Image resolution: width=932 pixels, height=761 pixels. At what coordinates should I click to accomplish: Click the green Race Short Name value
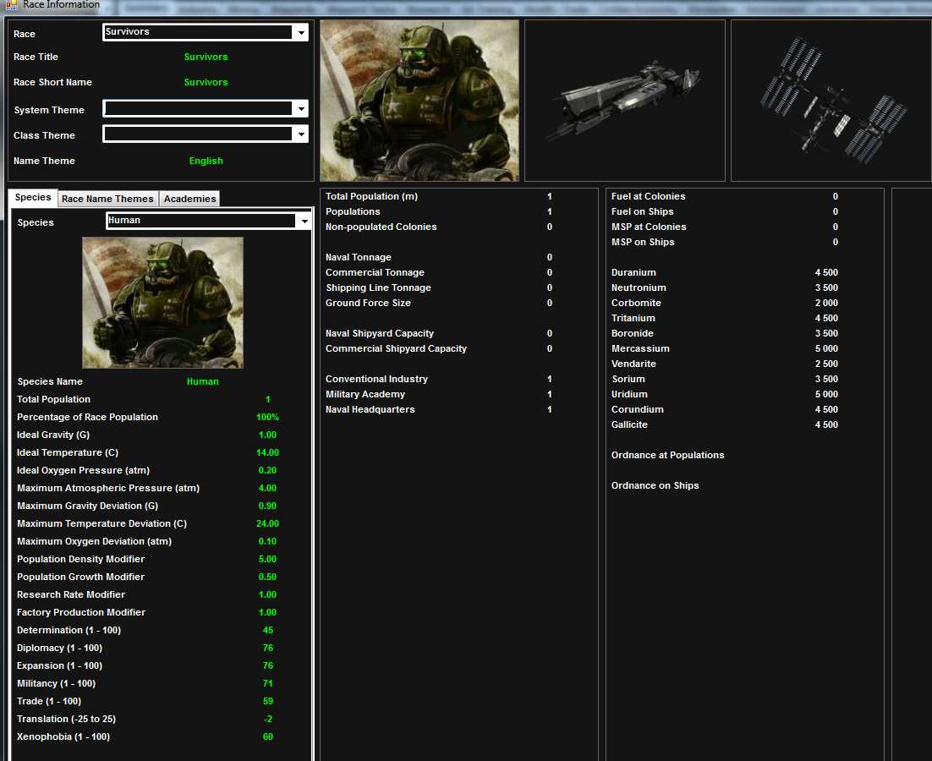click(206, 83)
